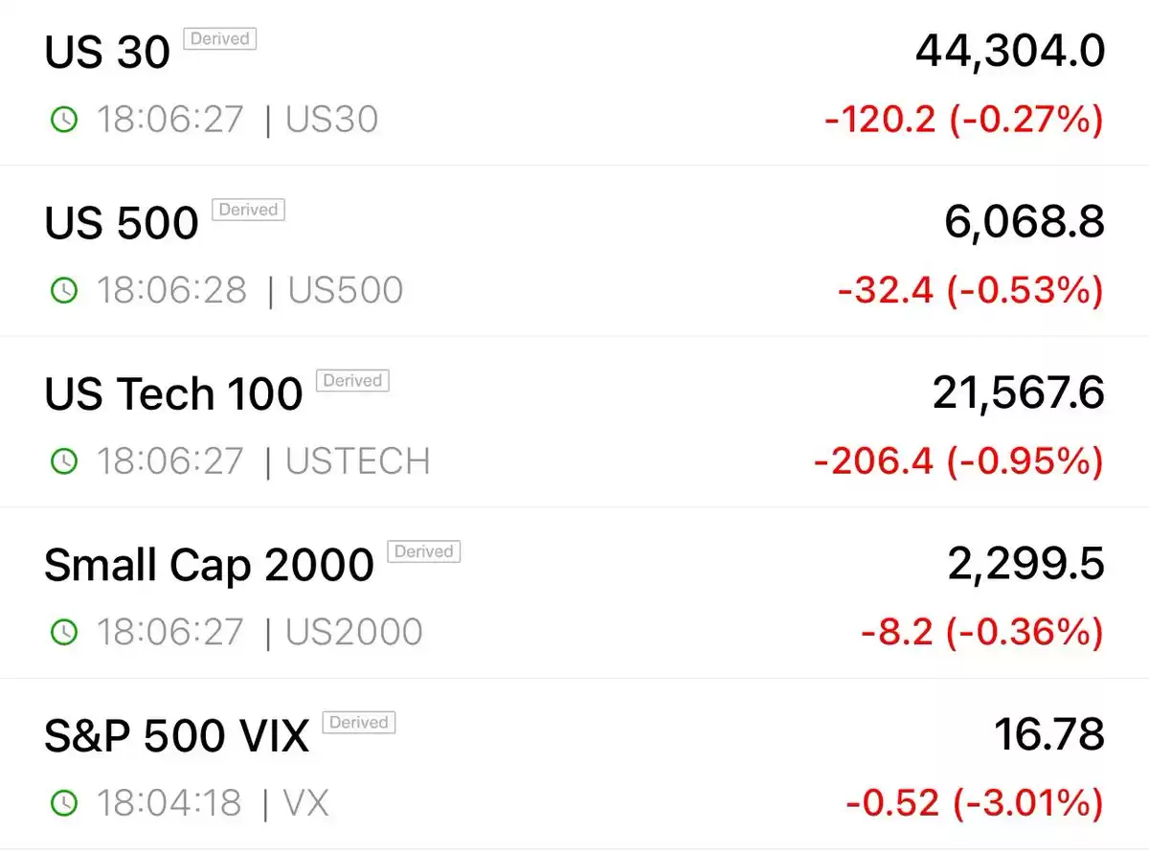Click the VIX change -0.52 (-3.01%)
Viewport: 1149px width, 852px height.
(975, 803)
